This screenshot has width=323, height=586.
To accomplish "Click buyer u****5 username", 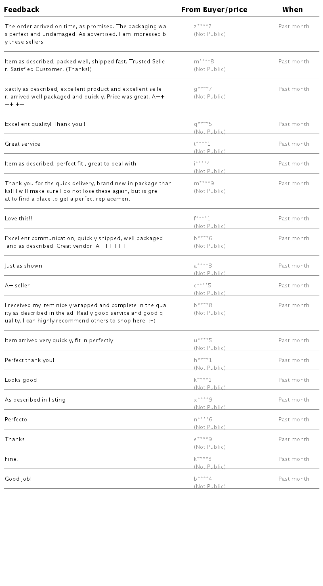I will point(203,341).
